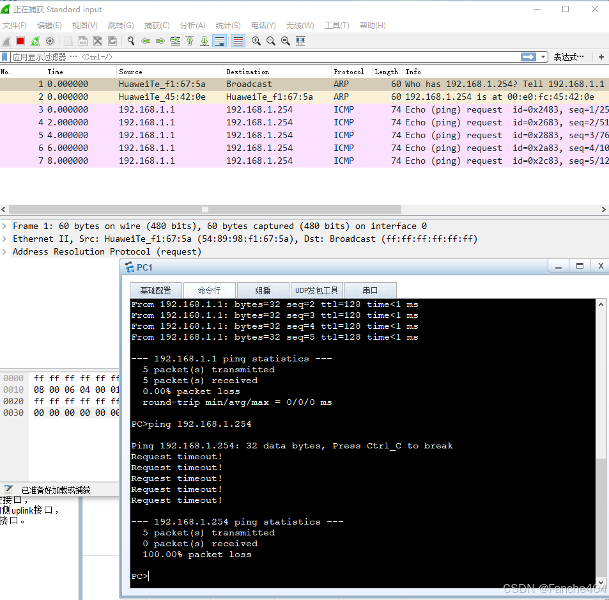Click the packet list horizontal scrollbar
Viewport: 609px width, 600px height.
point(205,210)
